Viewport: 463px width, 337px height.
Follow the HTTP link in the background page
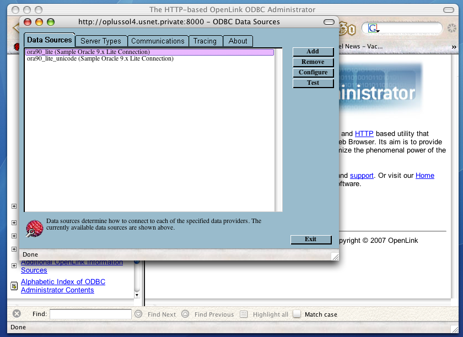coord(364,134)
